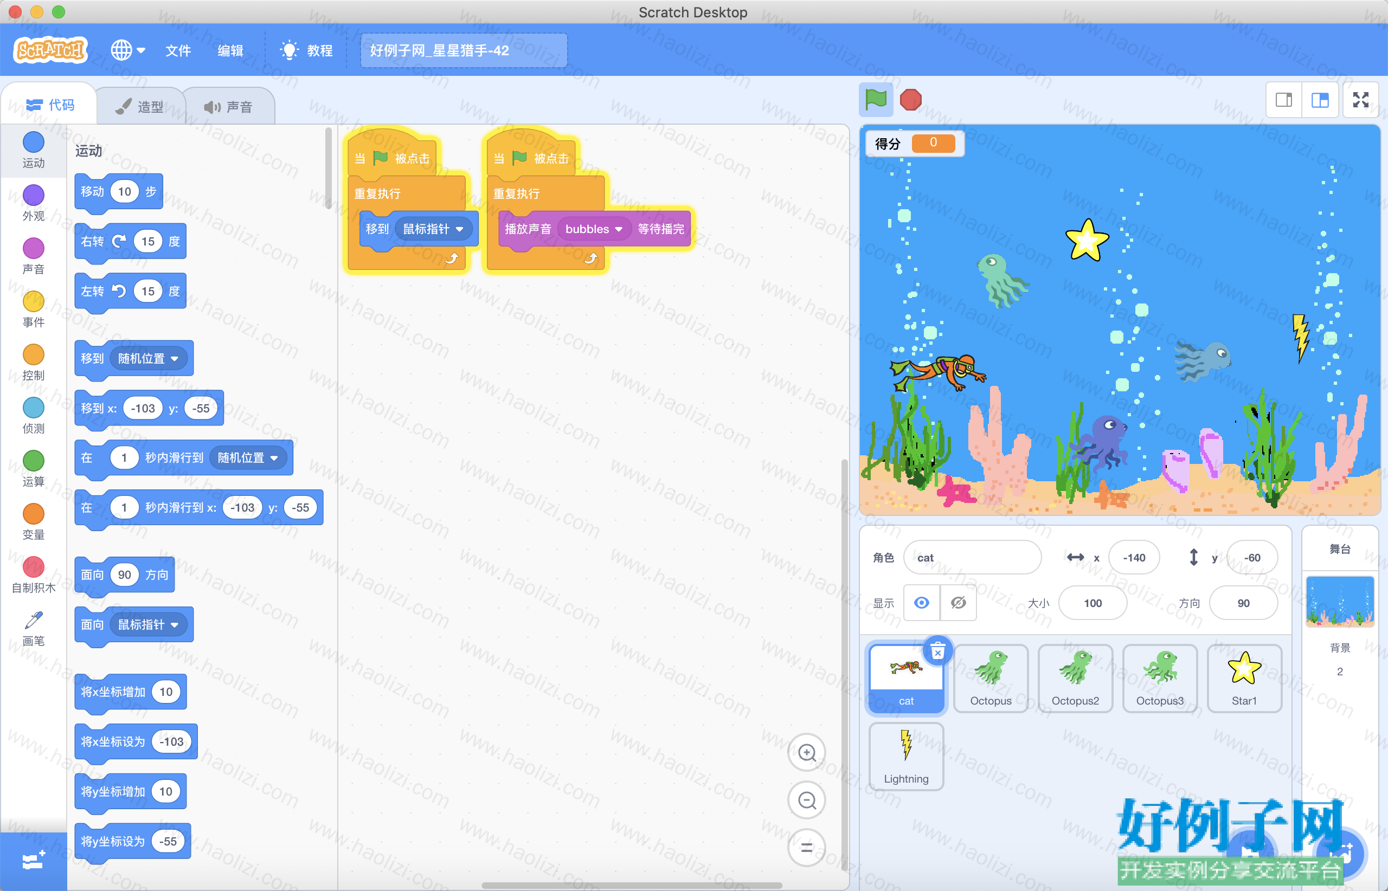Select the Octopus2 sprite
The width and height of the screenshot is (1388, 891).
click(1076, 679)
